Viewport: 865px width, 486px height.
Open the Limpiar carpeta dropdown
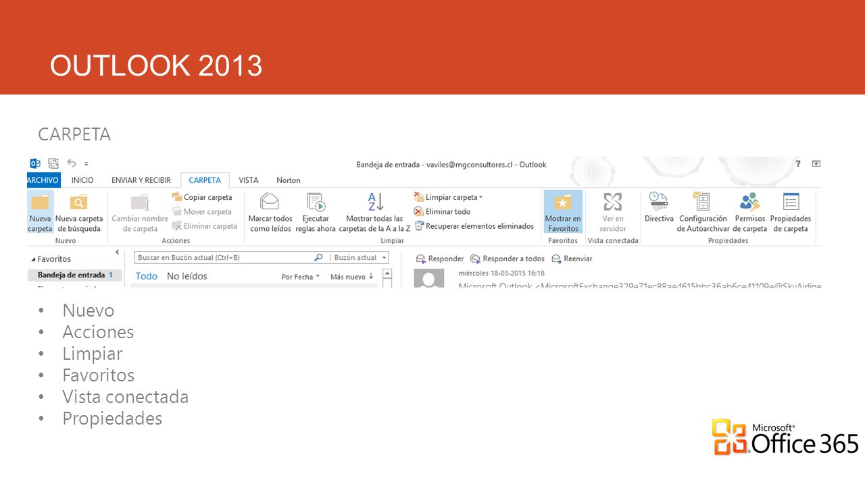449,197
